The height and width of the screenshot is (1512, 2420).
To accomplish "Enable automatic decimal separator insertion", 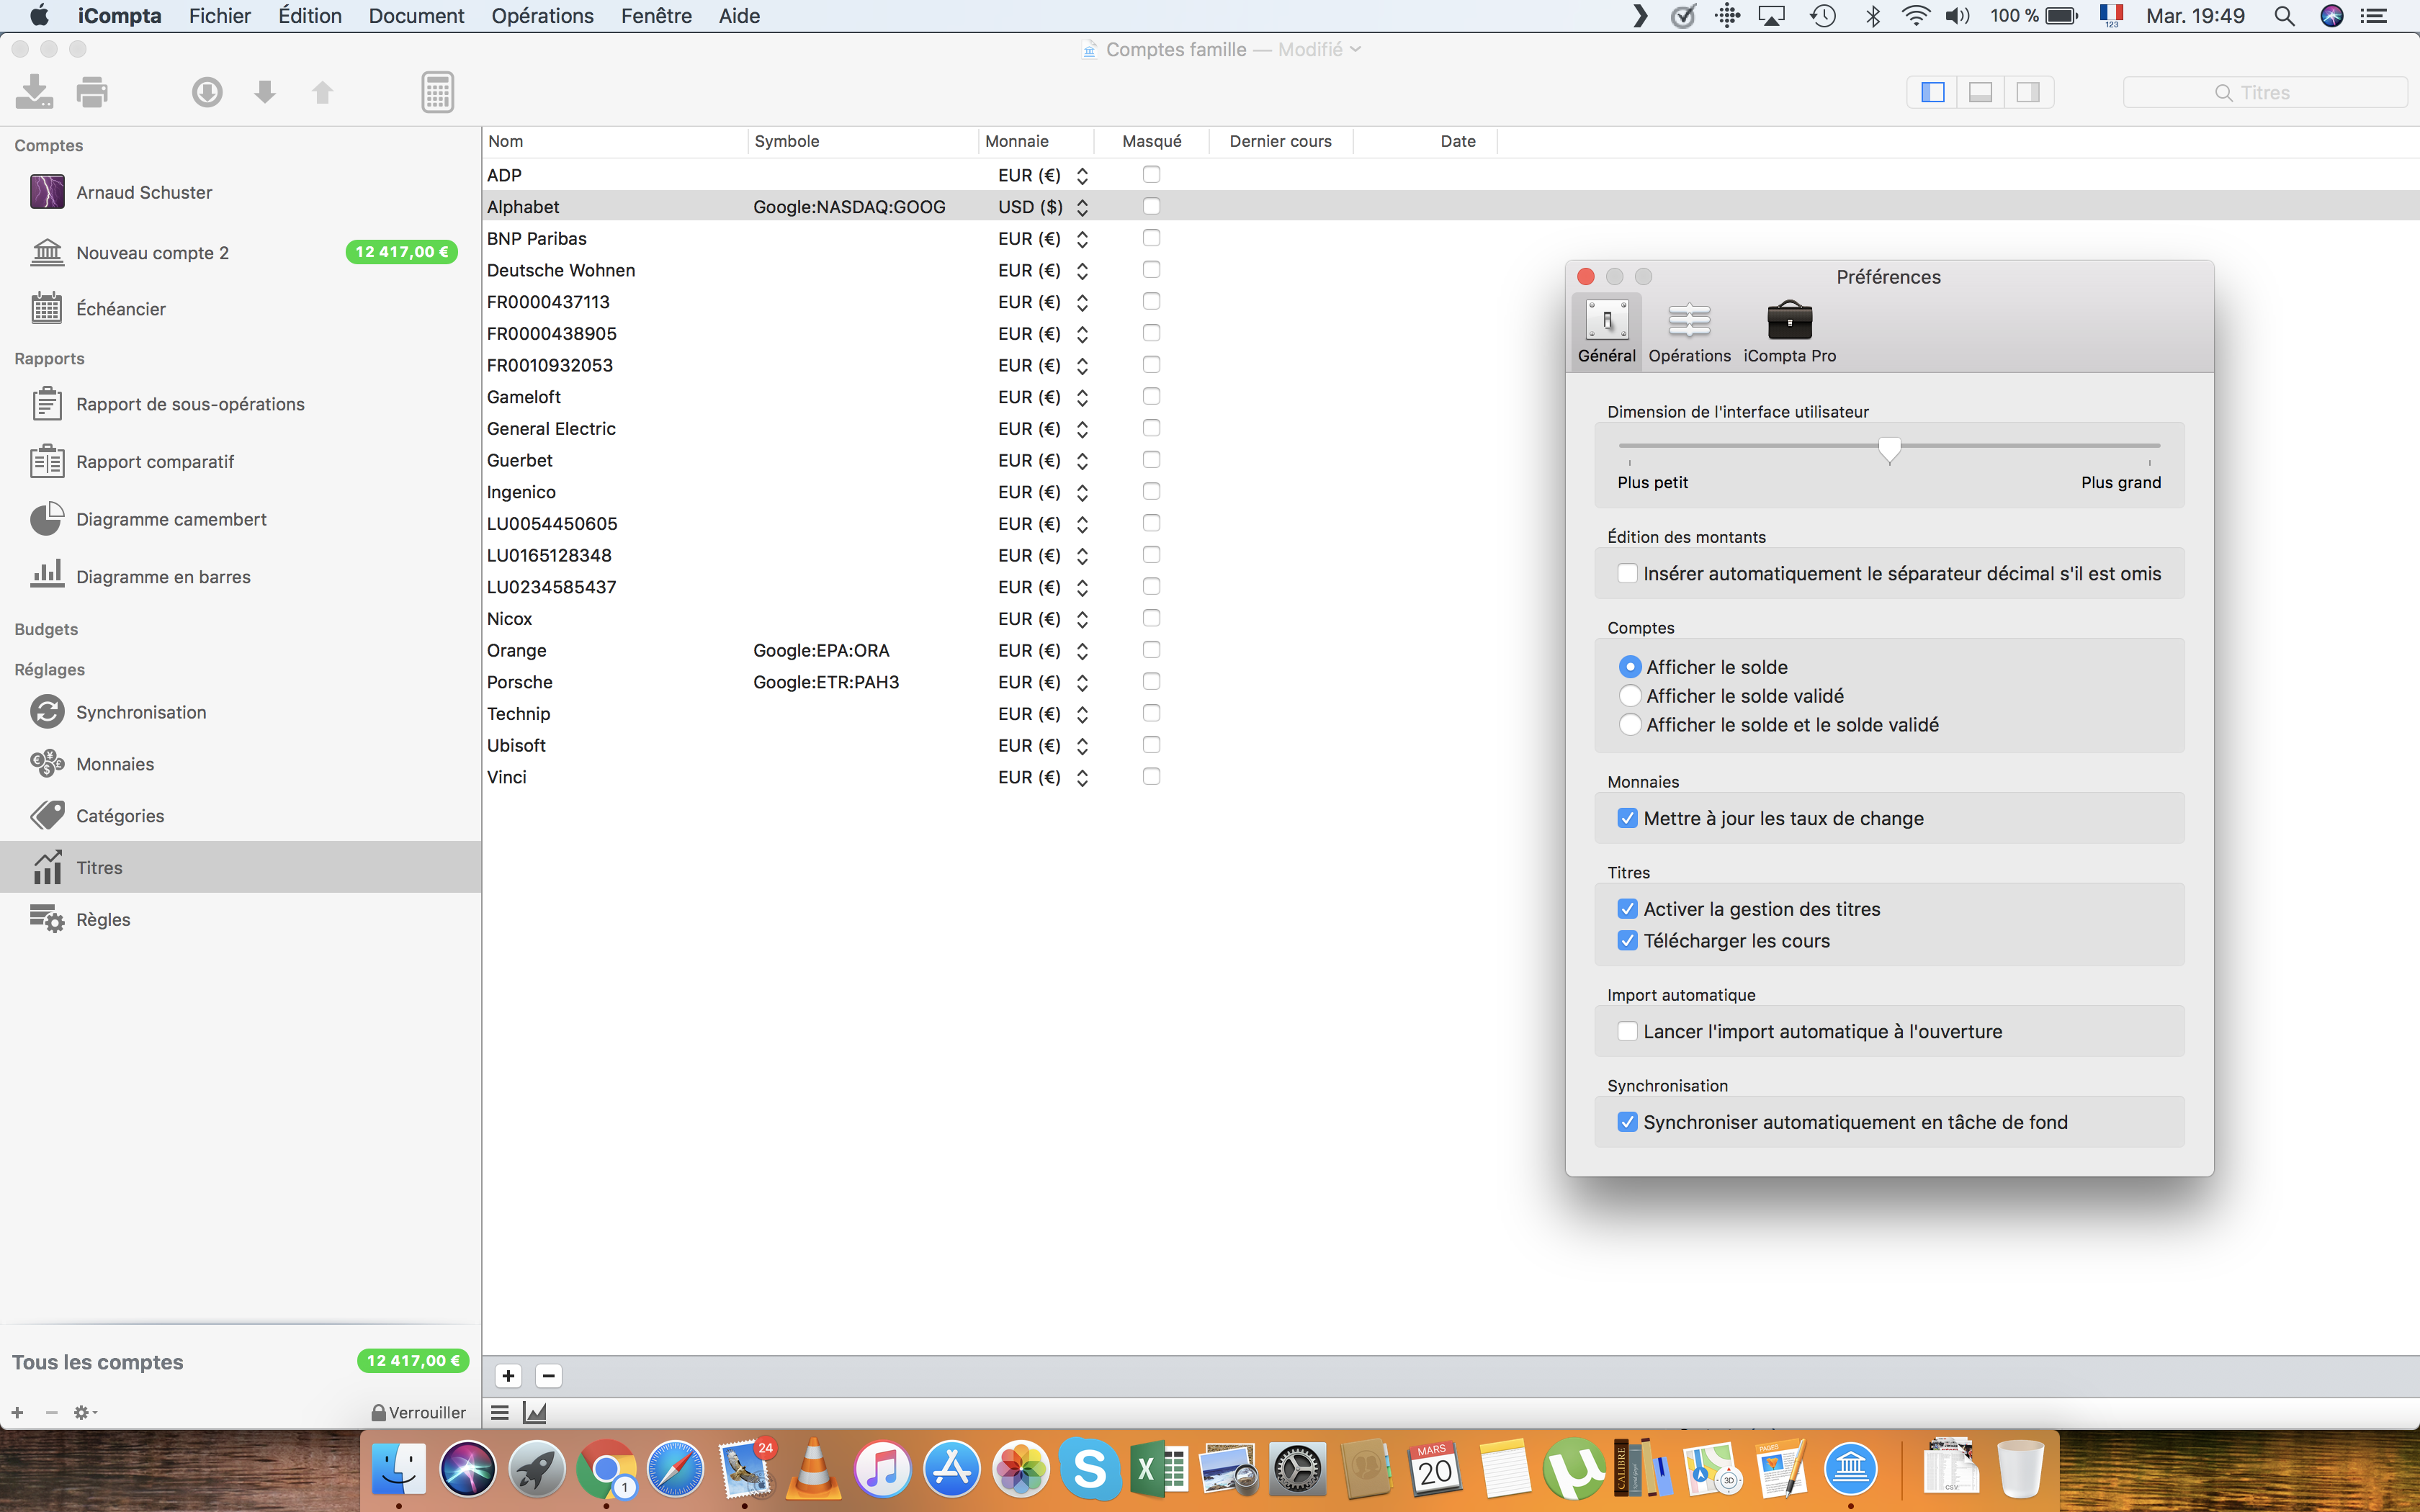I will click(x=1627, y=574).
